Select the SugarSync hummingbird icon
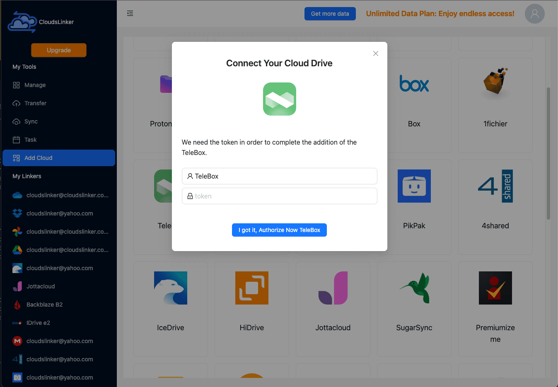This screenshot has height=387, width=558. 414,288
